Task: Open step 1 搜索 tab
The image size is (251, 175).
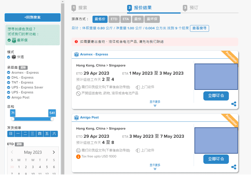Action: point(79,8)
